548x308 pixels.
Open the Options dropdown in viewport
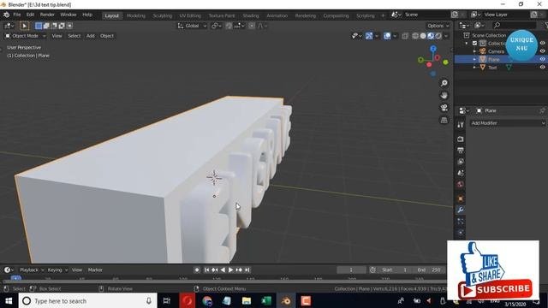pos(438,26)
